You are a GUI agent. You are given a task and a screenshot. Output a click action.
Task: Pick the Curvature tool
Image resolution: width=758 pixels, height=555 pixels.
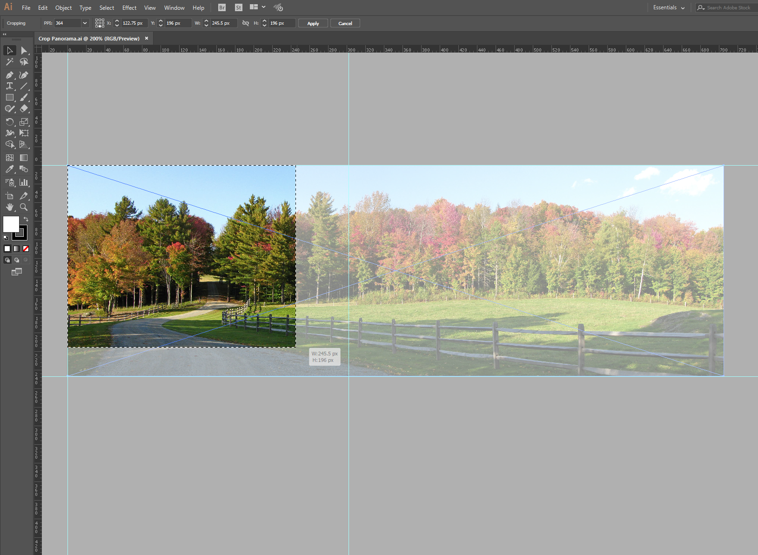coord(24,75)
